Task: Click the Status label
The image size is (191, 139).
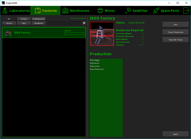Action: tap(120, 23)
